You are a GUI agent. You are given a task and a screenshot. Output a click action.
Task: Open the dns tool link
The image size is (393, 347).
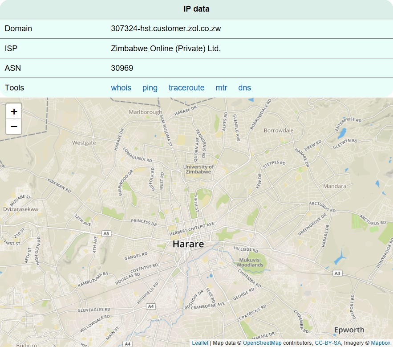click(245, 88)
